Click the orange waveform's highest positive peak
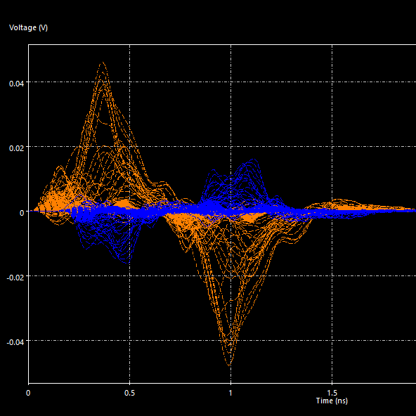 (103, 63)
